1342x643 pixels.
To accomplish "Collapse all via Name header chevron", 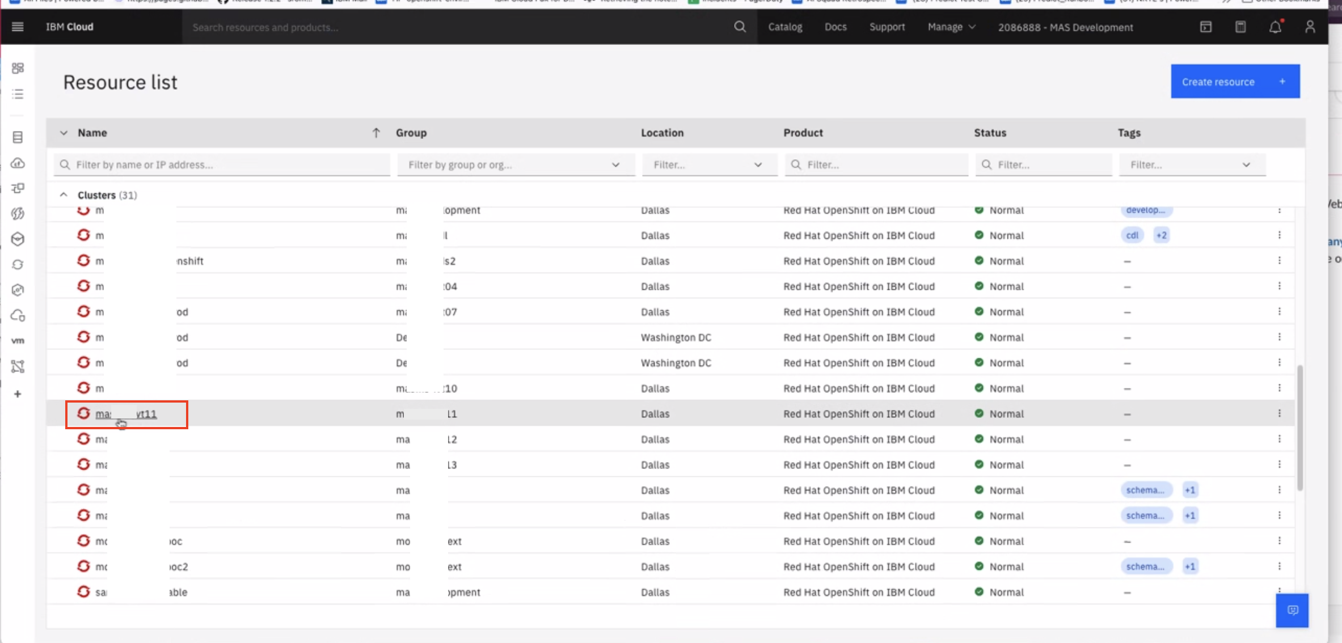I will [x=64, y=133].
